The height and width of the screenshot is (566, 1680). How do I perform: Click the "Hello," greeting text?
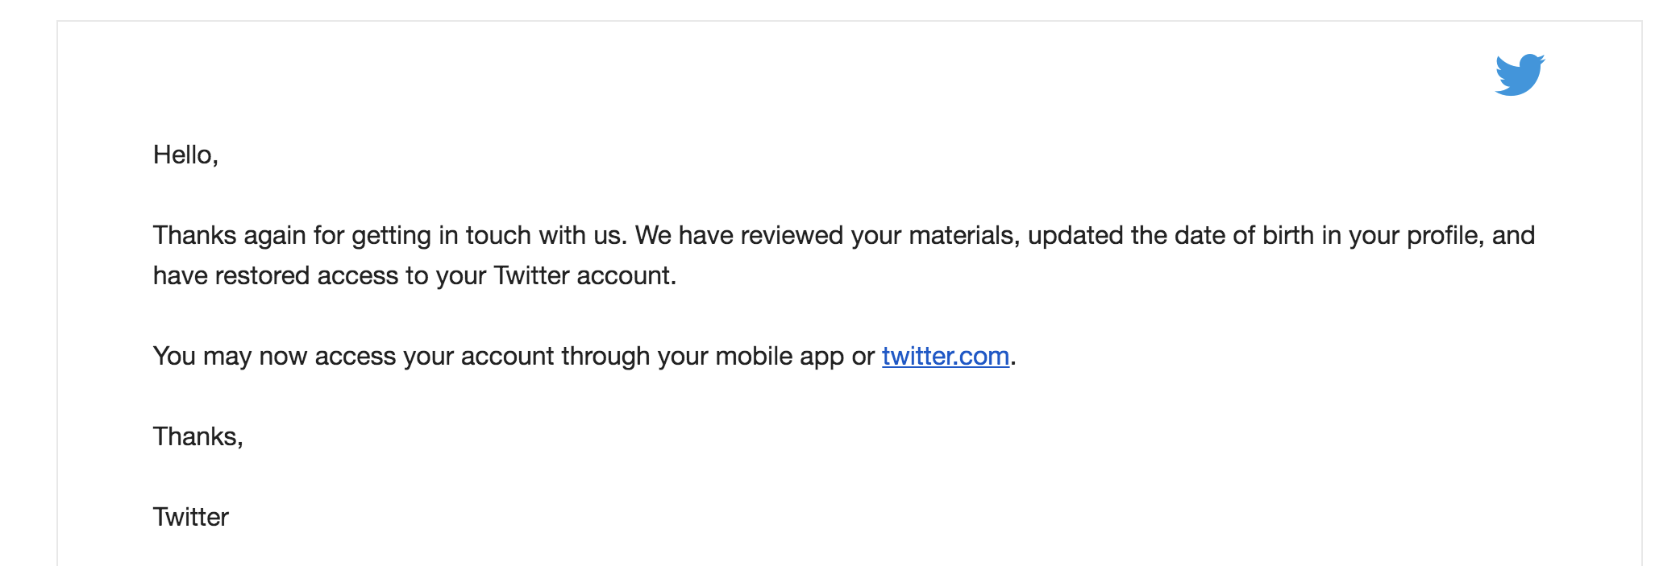(185, 155)
